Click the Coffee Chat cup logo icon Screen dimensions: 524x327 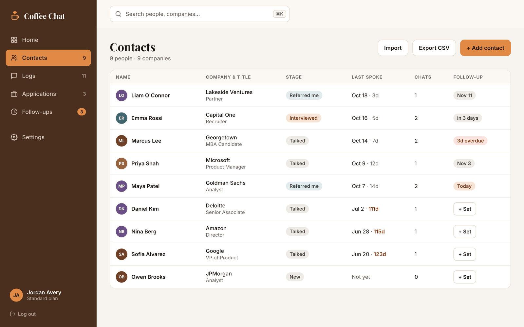[x=15, y=16]
